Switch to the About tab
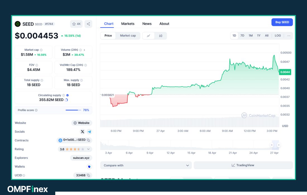The width and height of the screenshot is (307, 195). [x=164, y=24]
